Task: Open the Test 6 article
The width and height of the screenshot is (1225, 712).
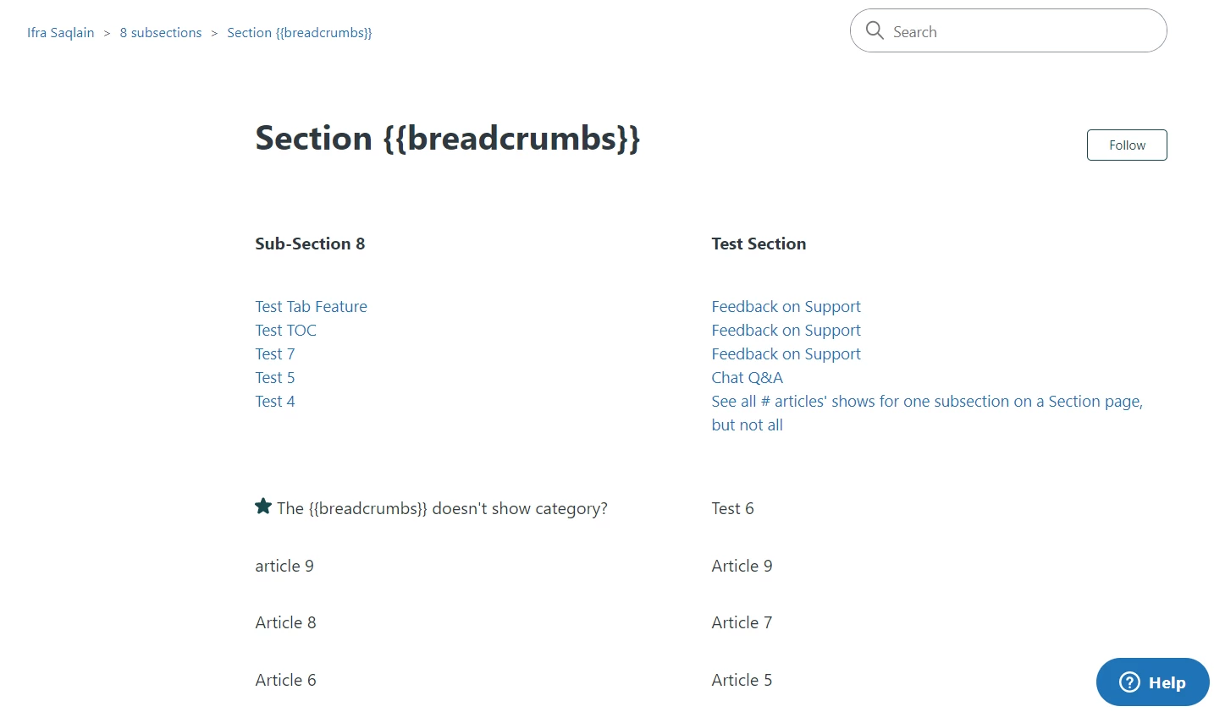Action: pyautogui.click(x=732, y=509)
